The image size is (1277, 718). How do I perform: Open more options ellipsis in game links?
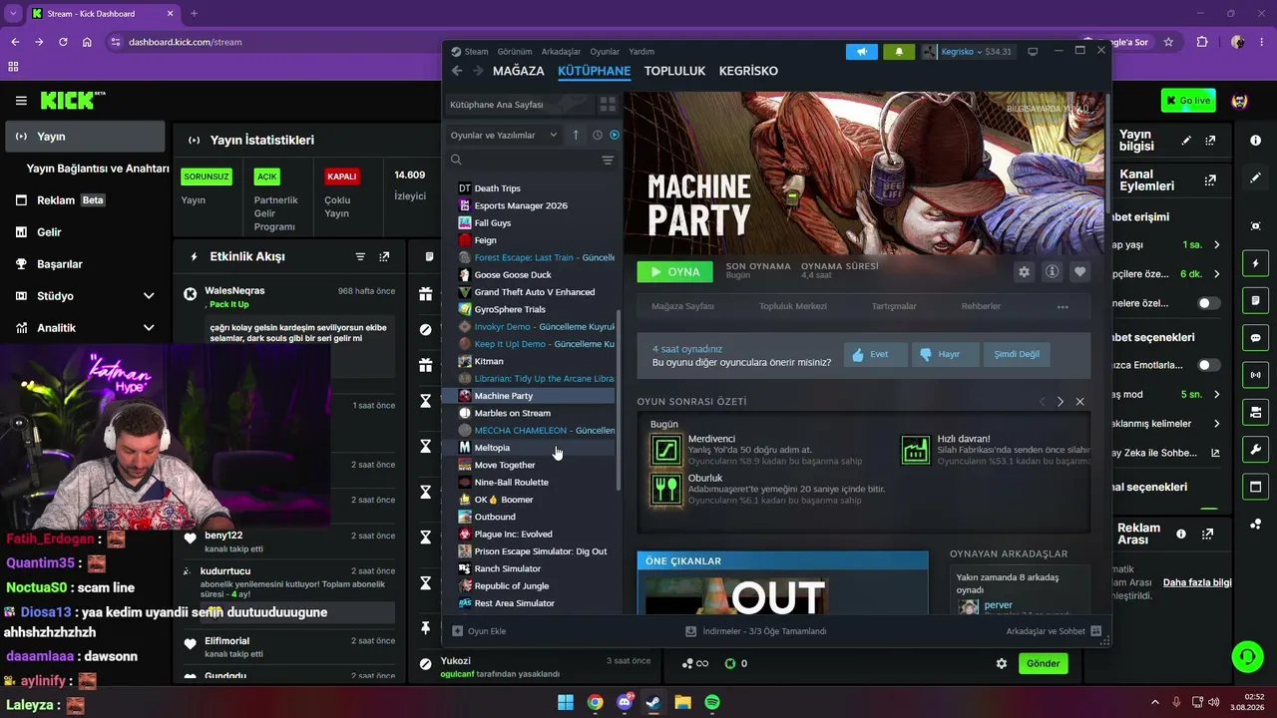pos(1063,307)
